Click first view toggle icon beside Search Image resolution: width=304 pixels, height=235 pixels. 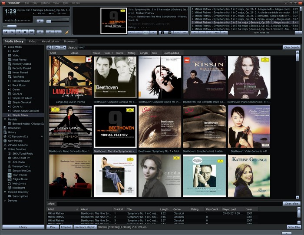tap(49, 47)
